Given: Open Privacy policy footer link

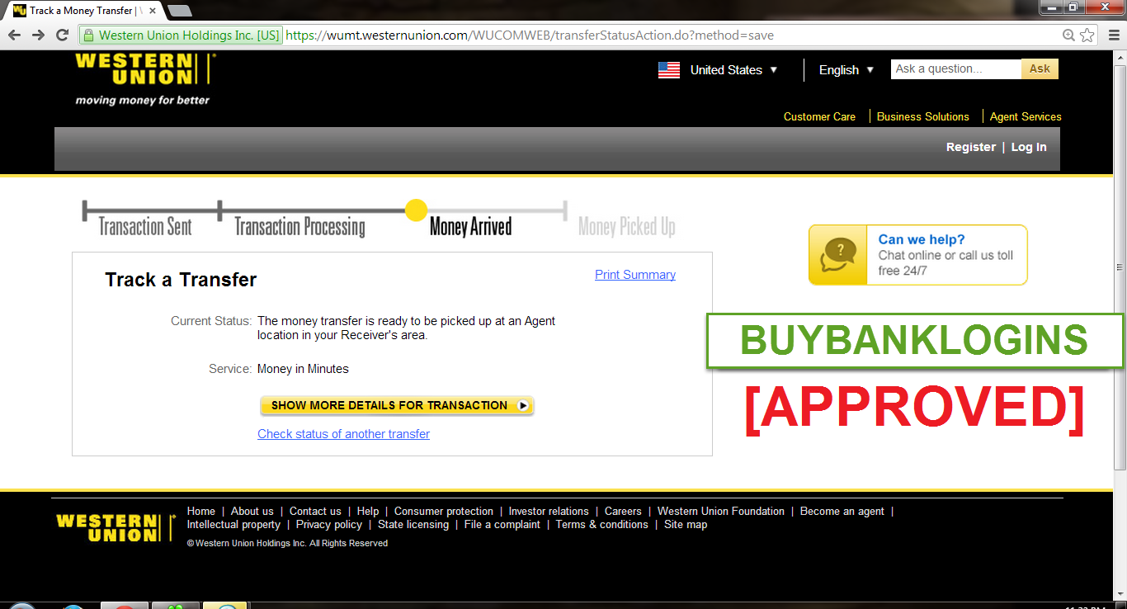Looking at the screenshot, I should [329, 524].
